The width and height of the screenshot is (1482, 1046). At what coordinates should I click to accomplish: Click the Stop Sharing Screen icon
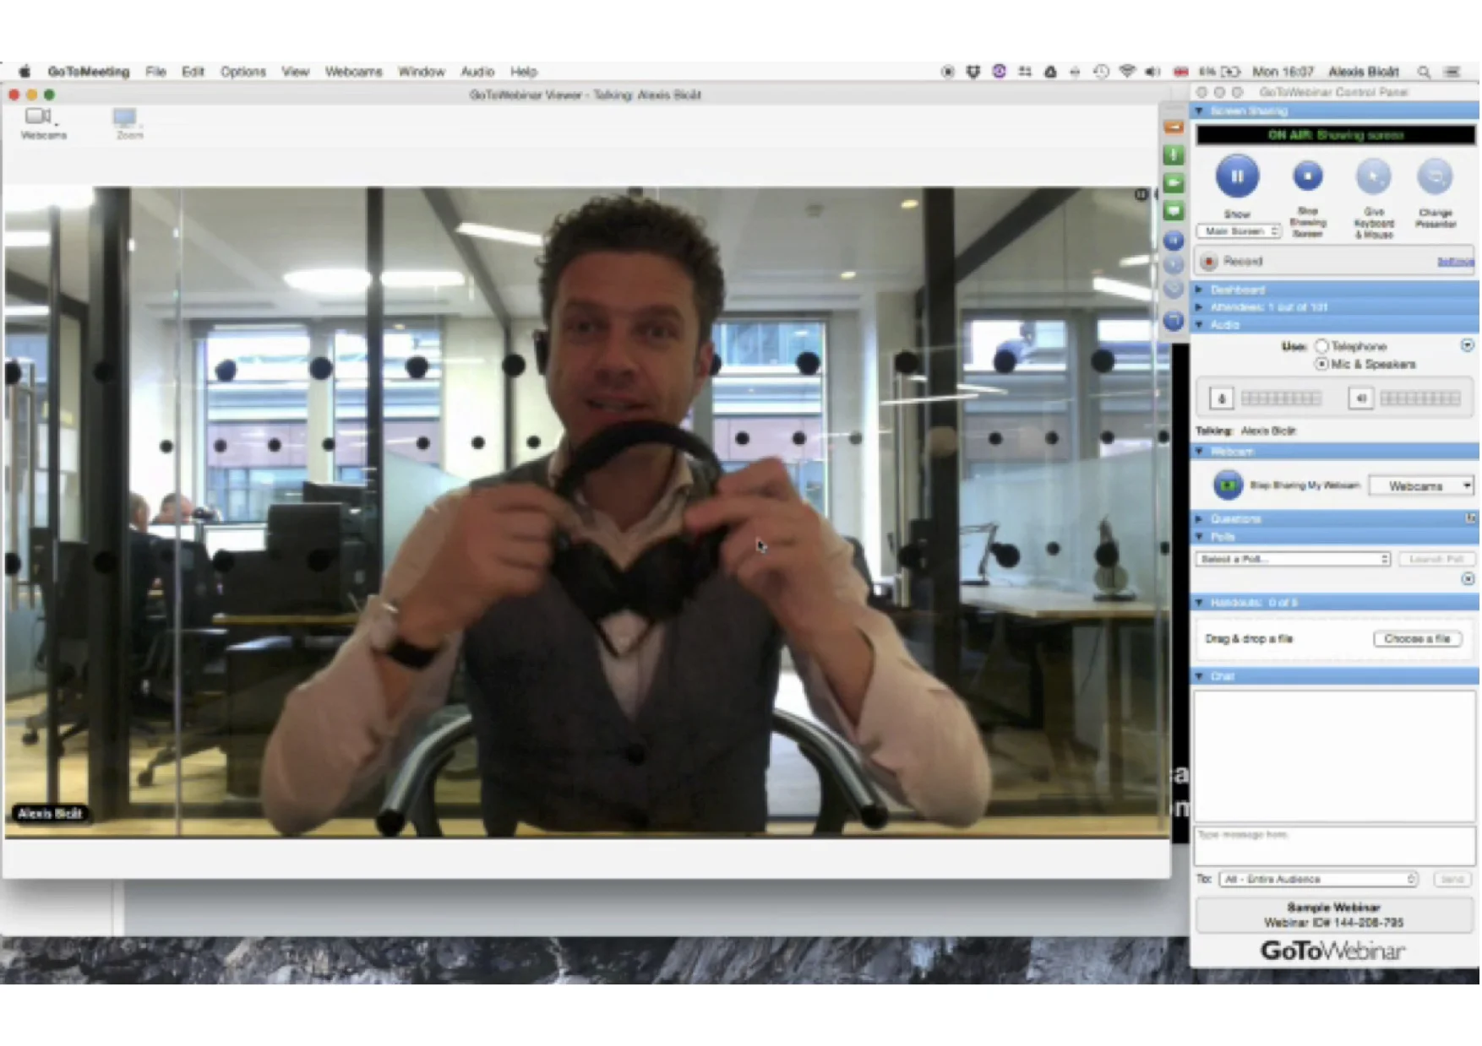click(1308, 176)
